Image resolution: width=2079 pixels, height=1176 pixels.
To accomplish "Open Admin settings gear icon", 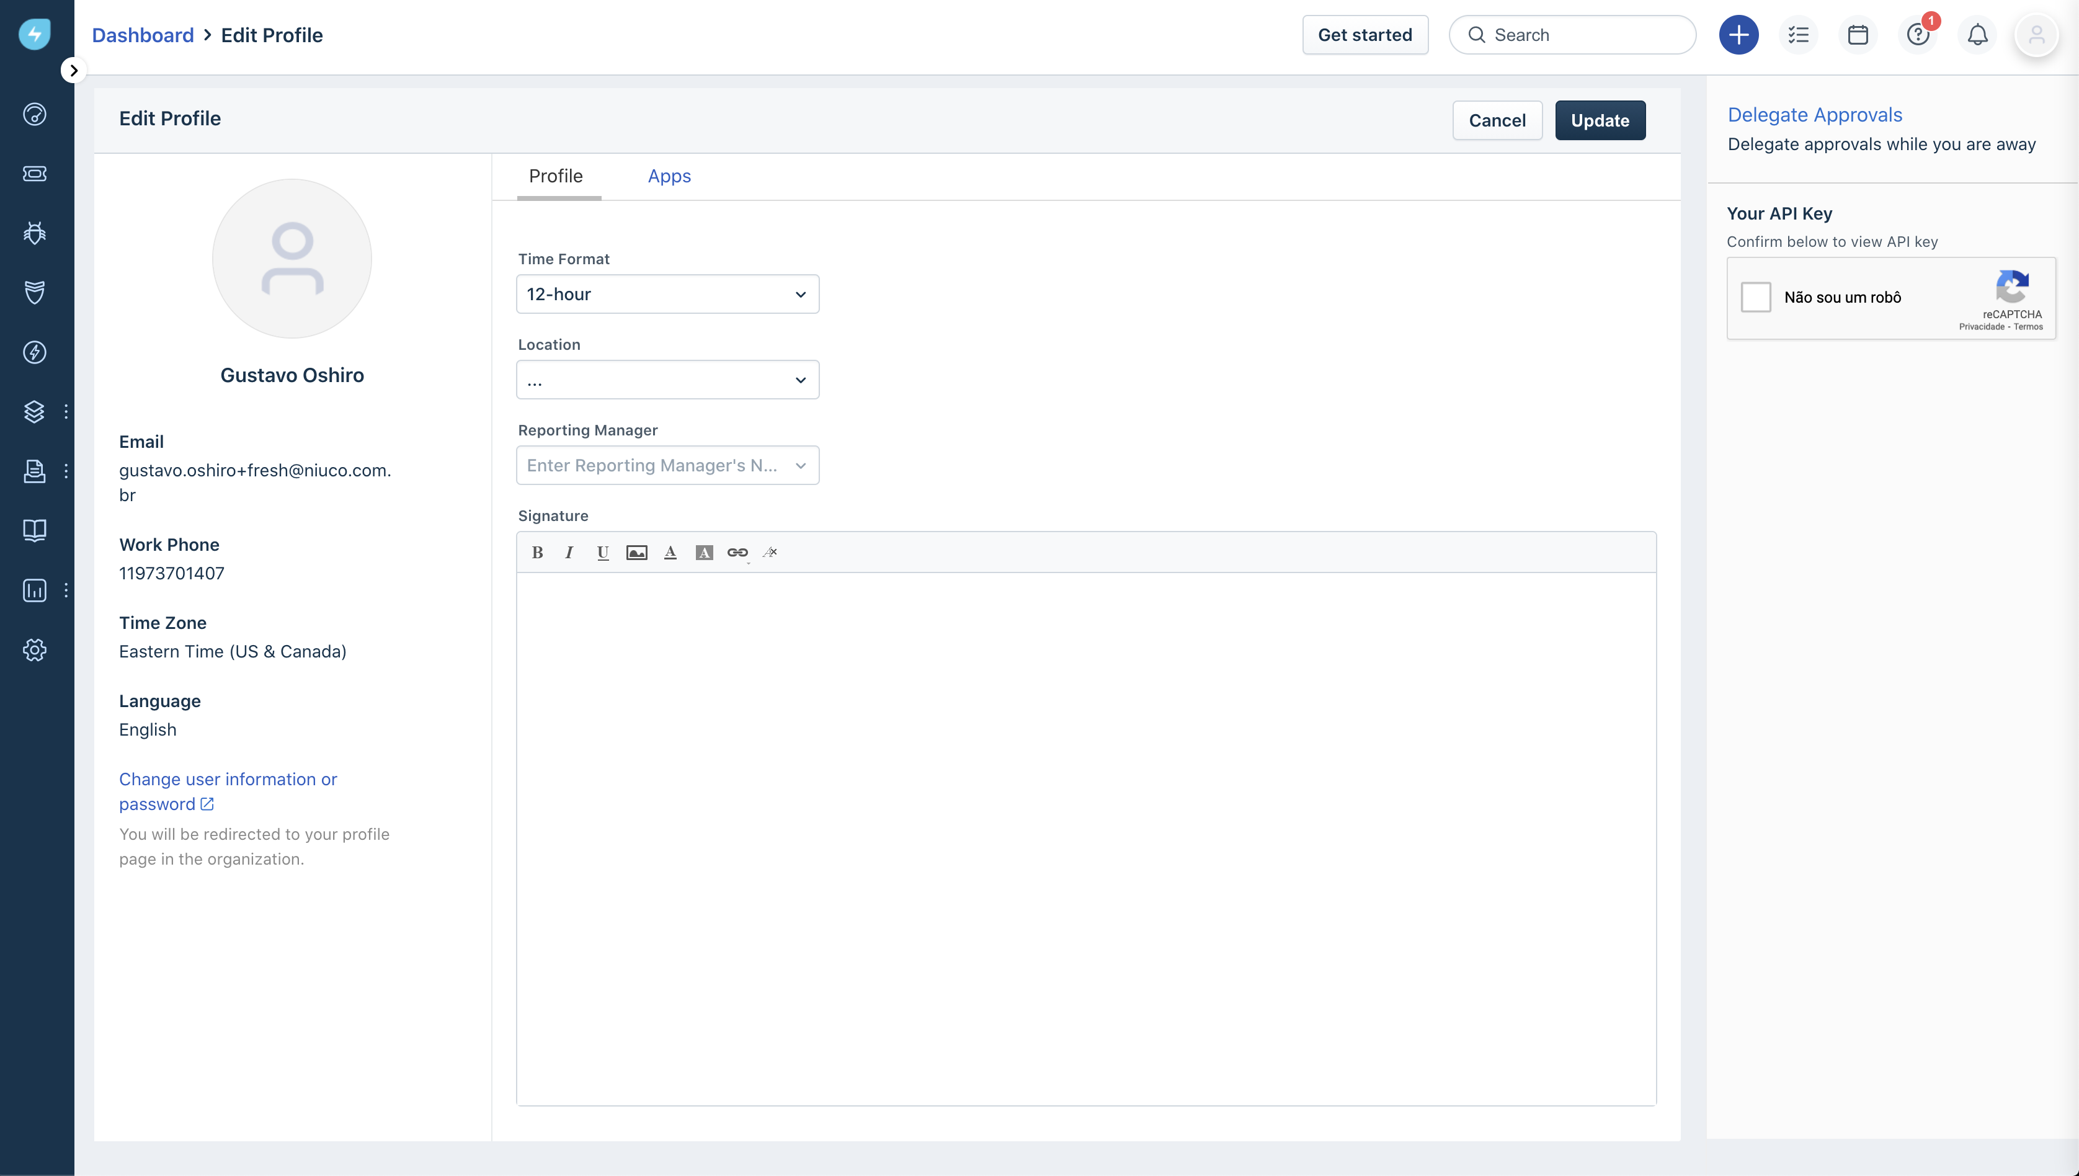I will pyautogui.click(x=34, y=650).
